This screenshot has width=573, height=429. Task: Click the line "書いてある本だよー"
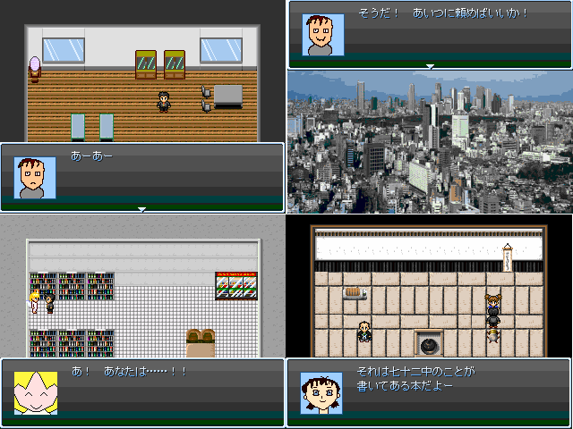click(405, 386)
